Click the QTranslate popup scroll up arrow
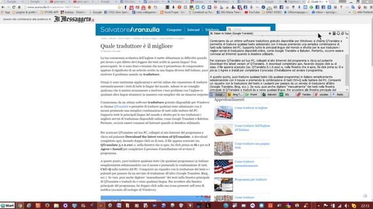The width and height of the screenshot is (373, 209). point(347,38)
